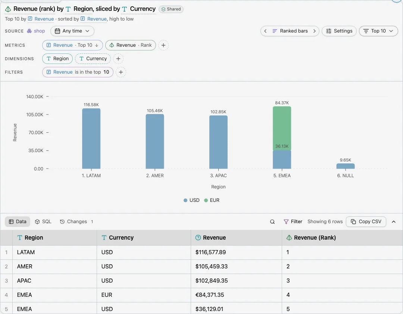Toggle USD series in chart legend
Image resolution: width=403 pixels, height=314 pixels.
point(191,200)
